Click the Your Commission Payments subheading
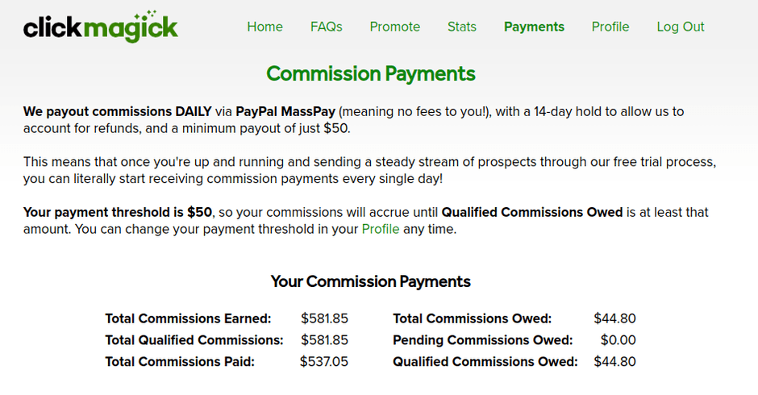The image size is (758, 395). point(371,281)
